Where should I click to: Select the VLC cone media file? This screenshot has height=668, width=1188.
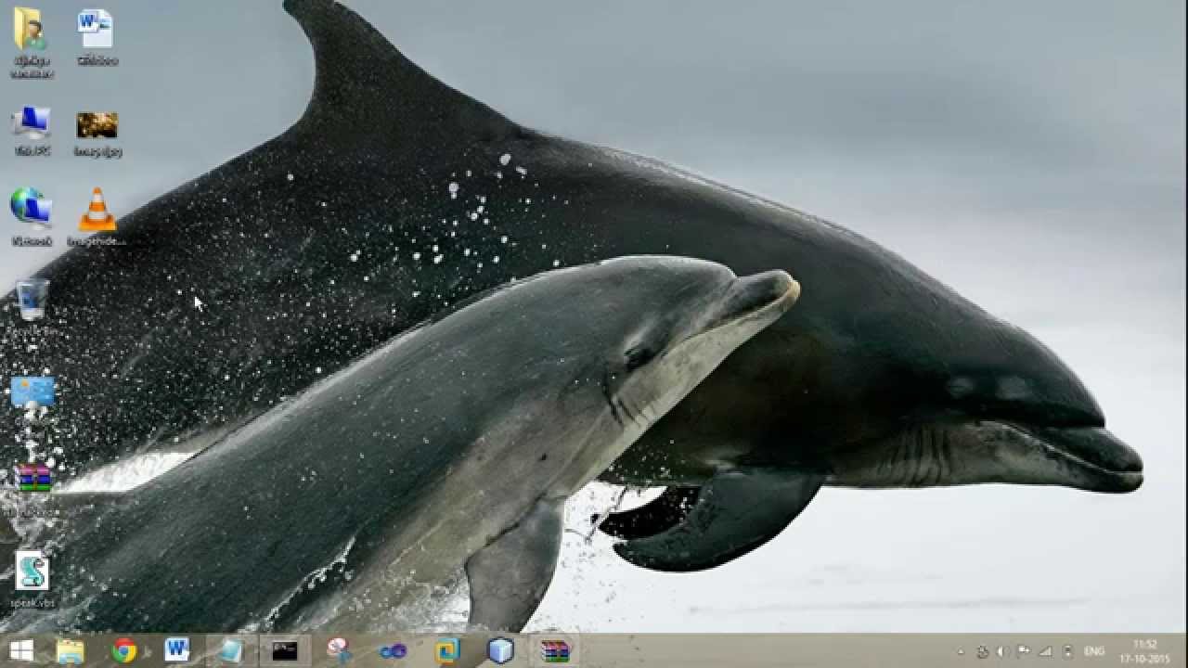pos(97,211)
